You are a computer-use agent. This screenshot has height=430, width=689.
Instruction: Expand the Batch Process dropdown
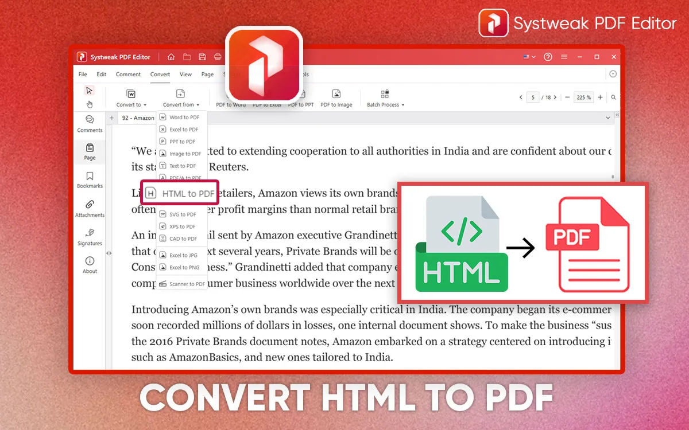pos(385,97)
